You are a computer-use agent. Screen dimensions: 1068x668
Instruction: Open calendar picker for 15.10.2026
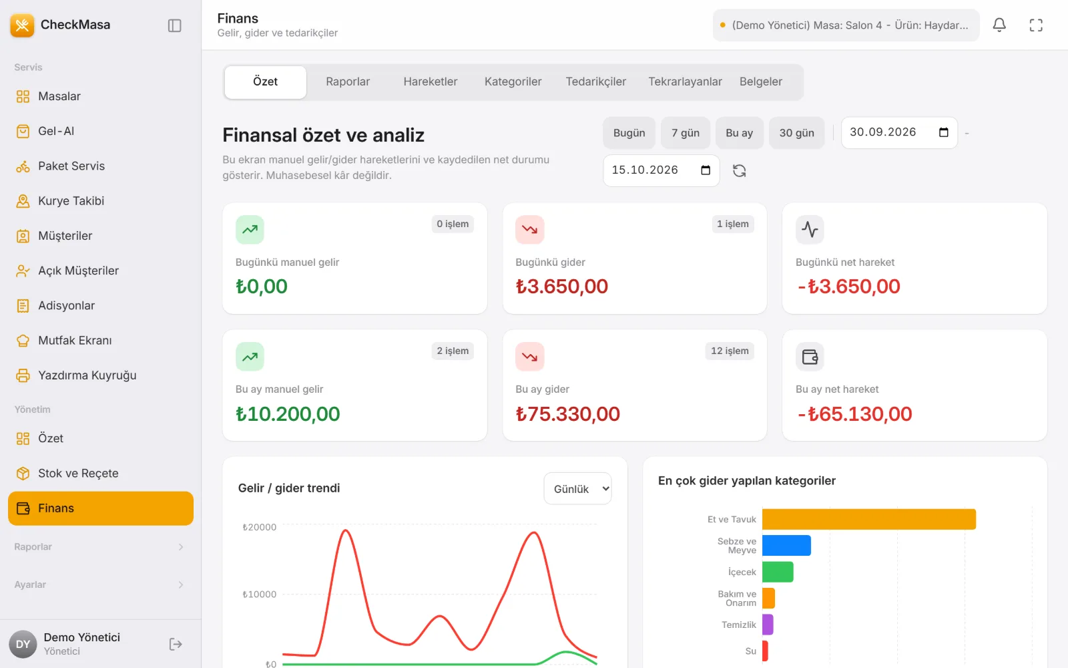(x=706, y=170)
